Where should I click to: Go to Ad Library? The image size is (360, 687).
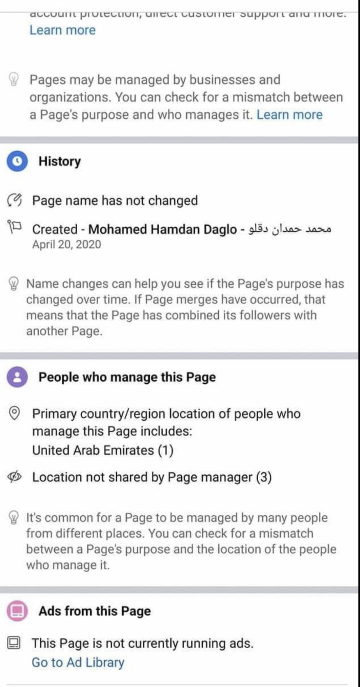pyautogui.click(x=78, y=662)
